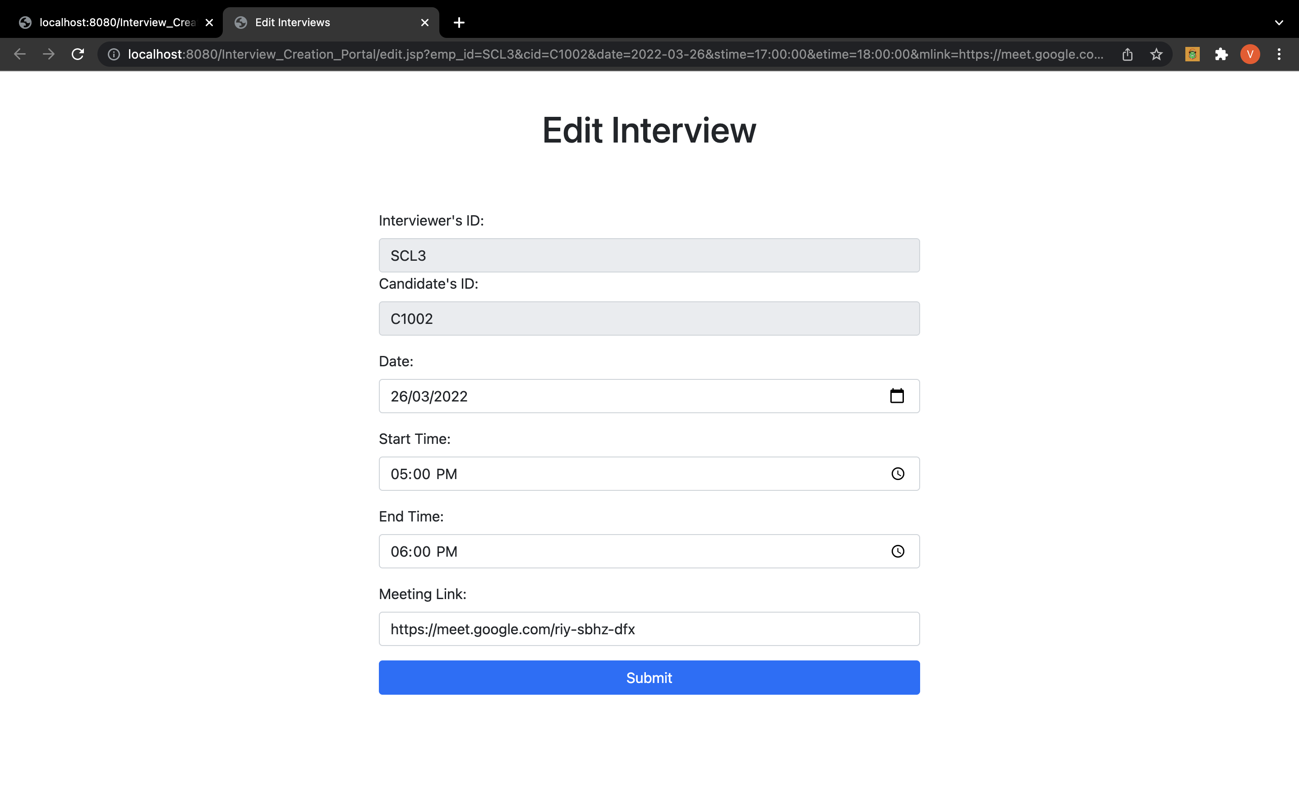Reload the page with the refresh icon

(78, 54)
